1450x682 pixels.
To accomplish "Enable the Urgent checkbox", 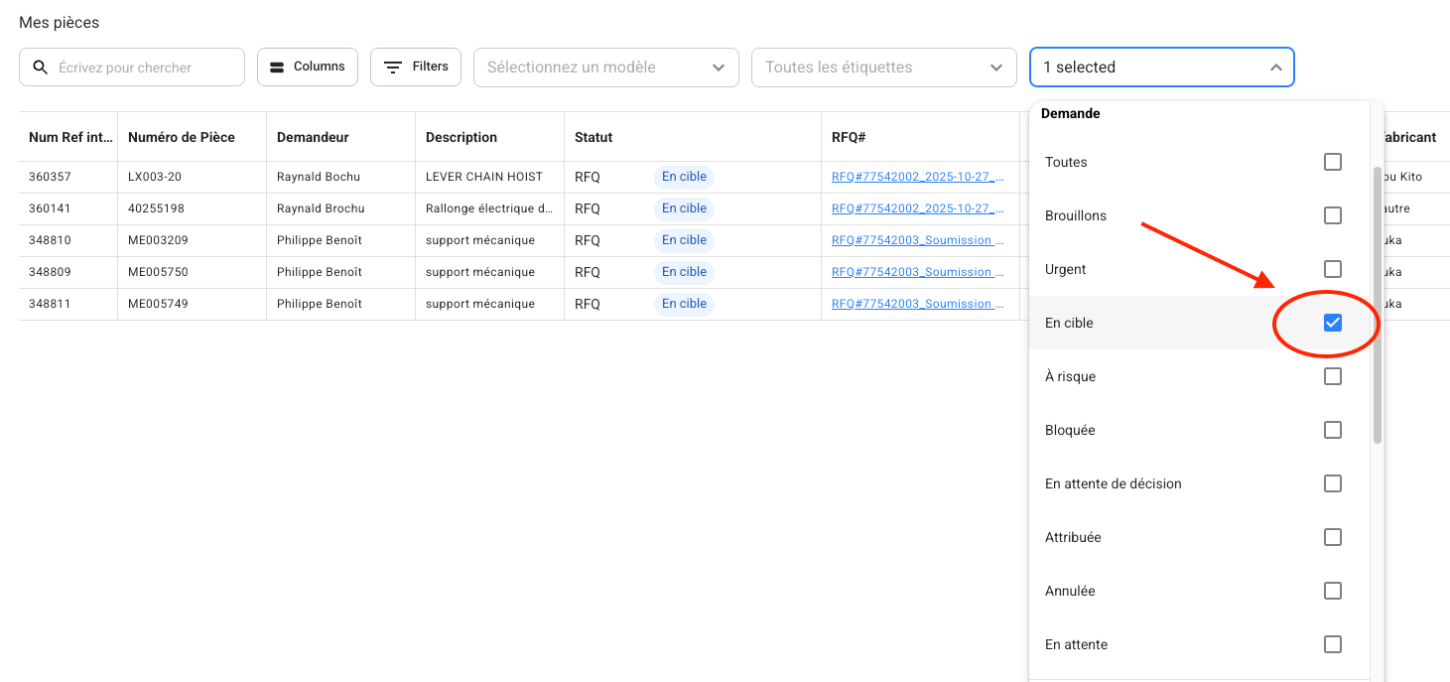I will pyautogui.click(x=1332, y=269).
